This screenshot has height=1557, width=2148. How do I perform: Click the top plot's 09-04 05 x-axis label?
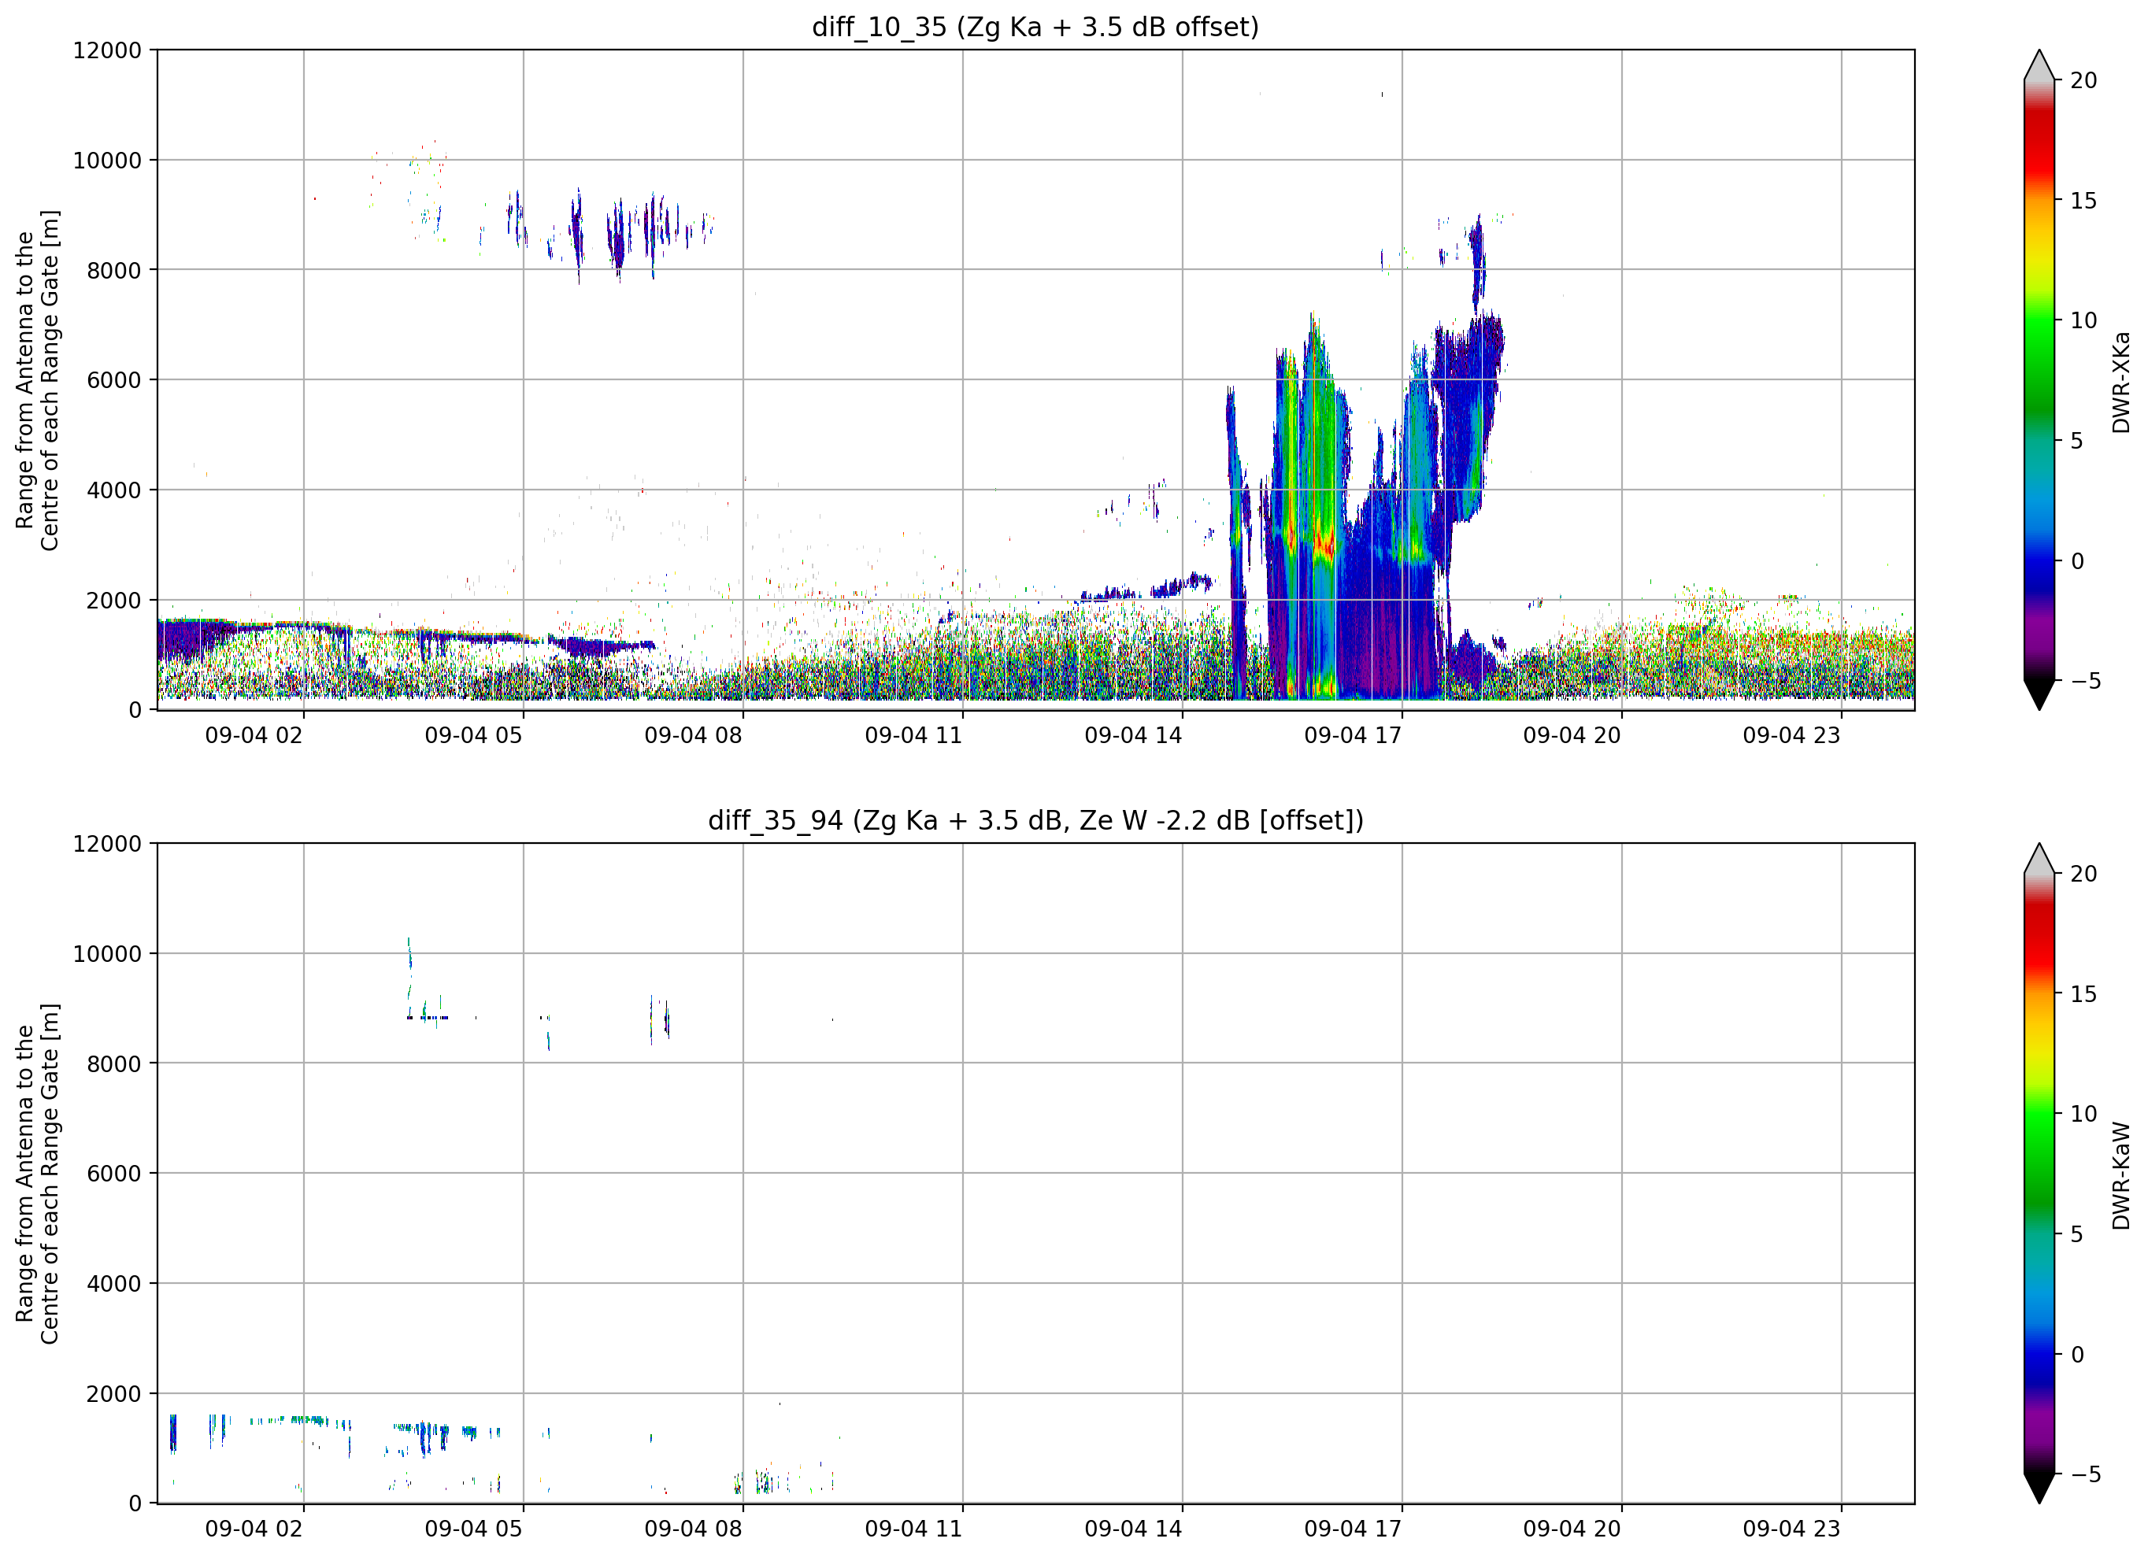point(473,735)
